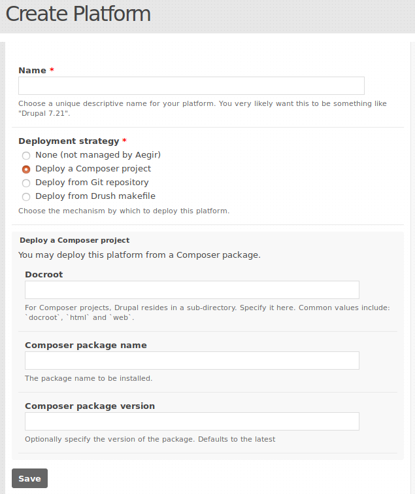Click the Docroot help text about common values
Image resolution: width=415 pixels, height=494 pixels.
207,312
